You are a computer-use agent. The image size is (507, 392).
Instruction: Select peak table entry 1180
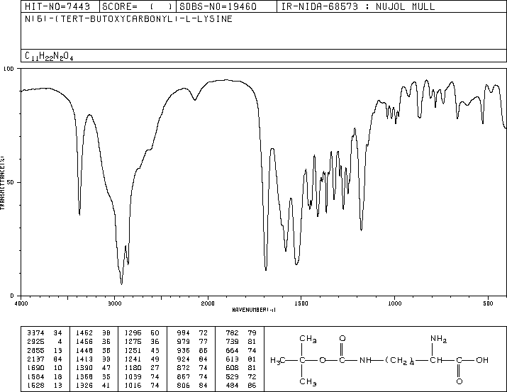coord(142,368)
